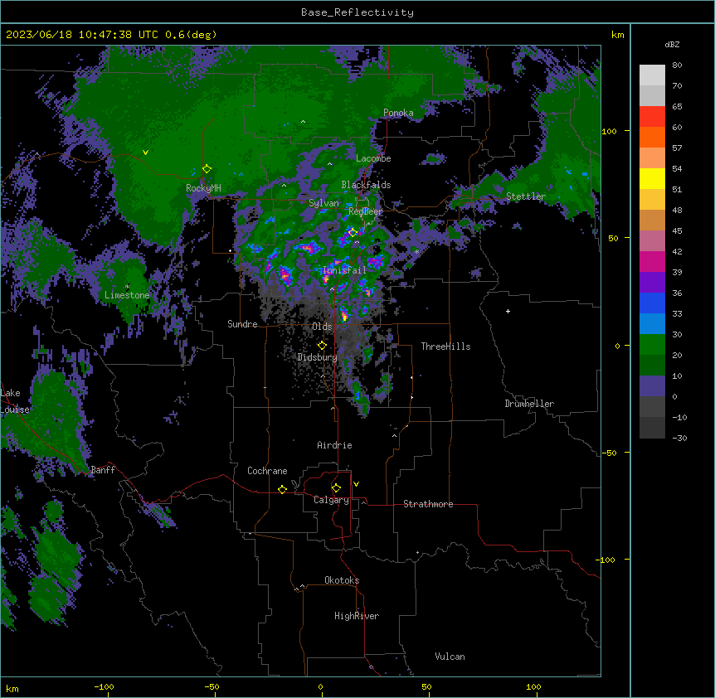Click the bright yellow swatch between 54 and 51

pyautogui.click(x=652, y=178)
